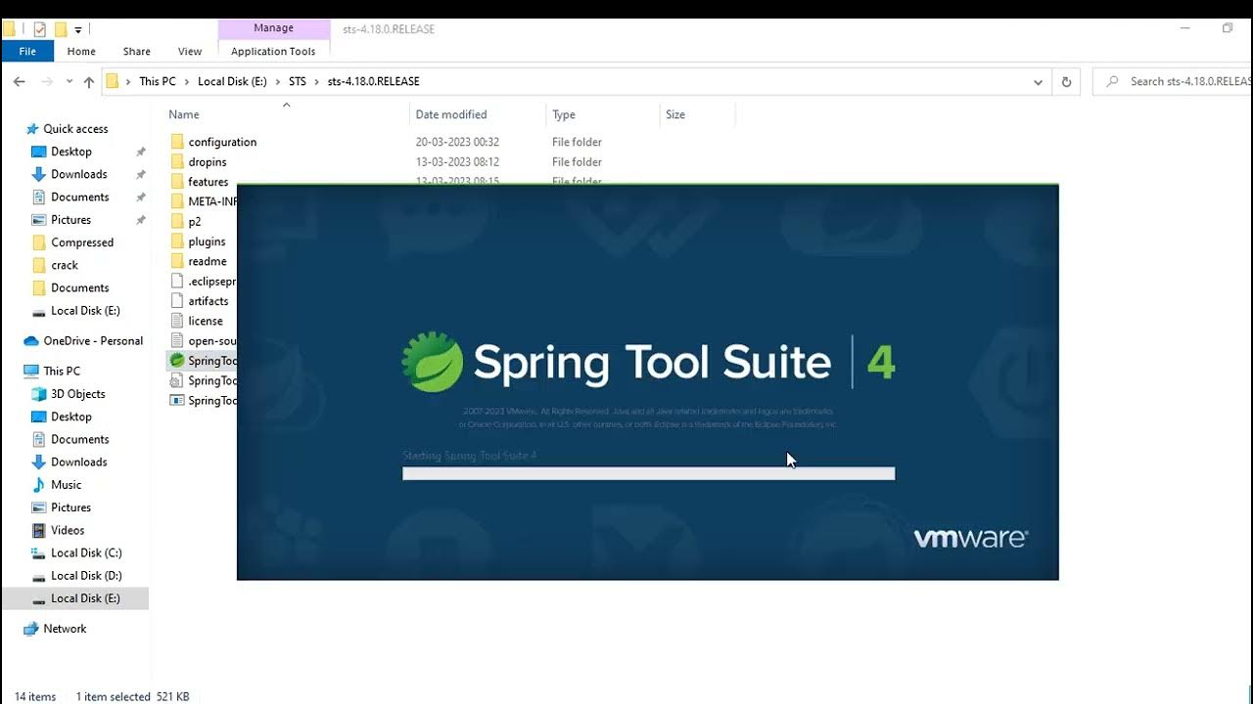Open the recent locations dropdown arrow

coord(69,82)
